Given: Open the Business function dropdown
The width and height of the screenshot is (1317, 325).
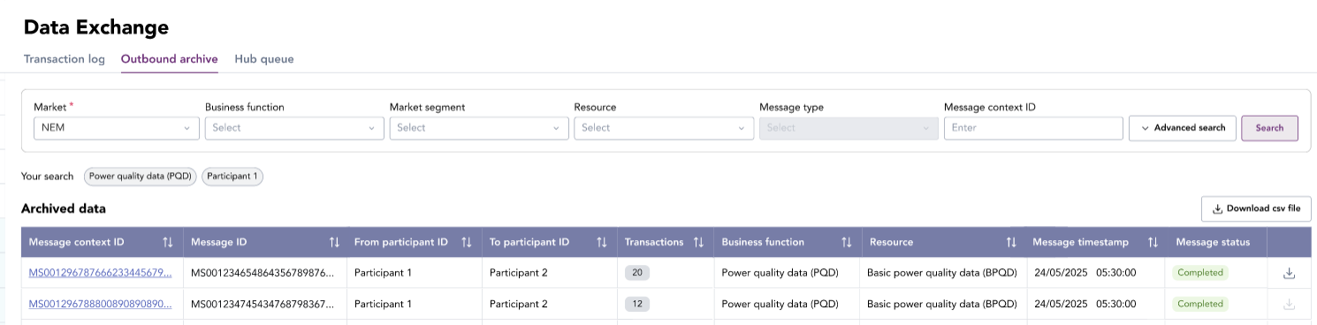Looking at the screenshot, I should pos(294,128).
